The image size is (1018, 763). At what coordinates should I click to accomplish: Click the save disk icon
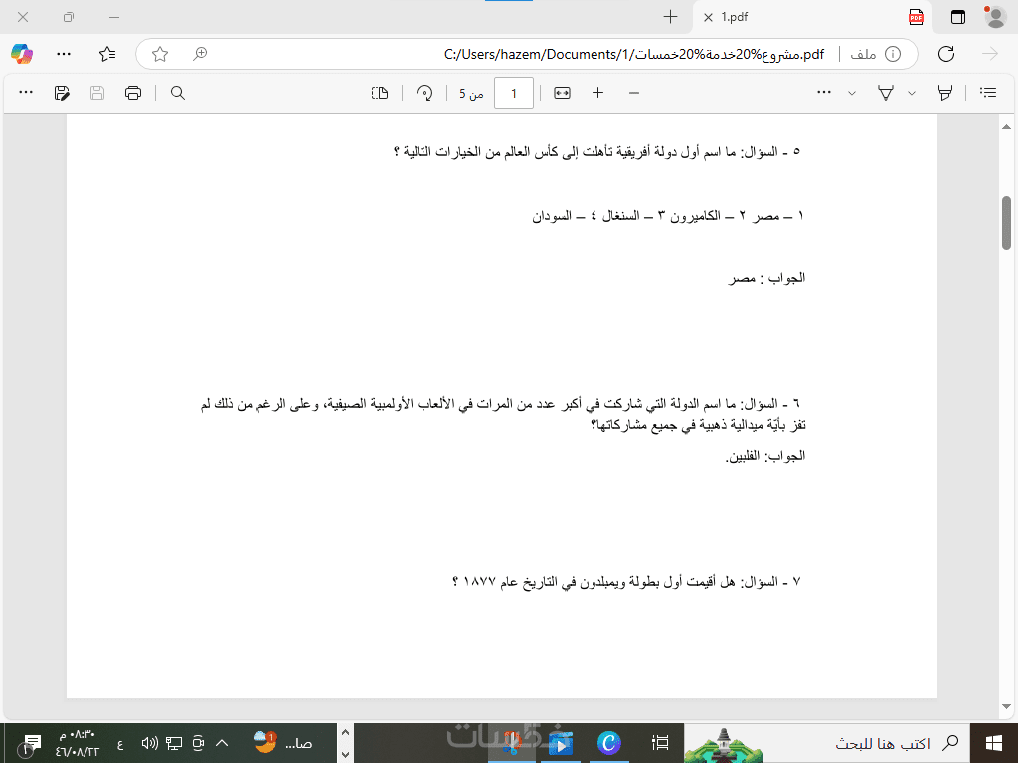click(x=97, y=93)
